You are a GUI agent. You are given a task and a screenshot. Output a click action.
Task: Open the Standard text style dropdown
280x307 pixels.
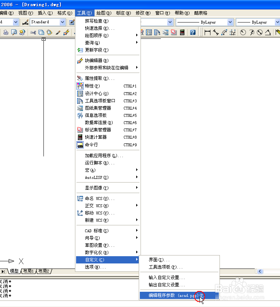click(x=62, y=22)
